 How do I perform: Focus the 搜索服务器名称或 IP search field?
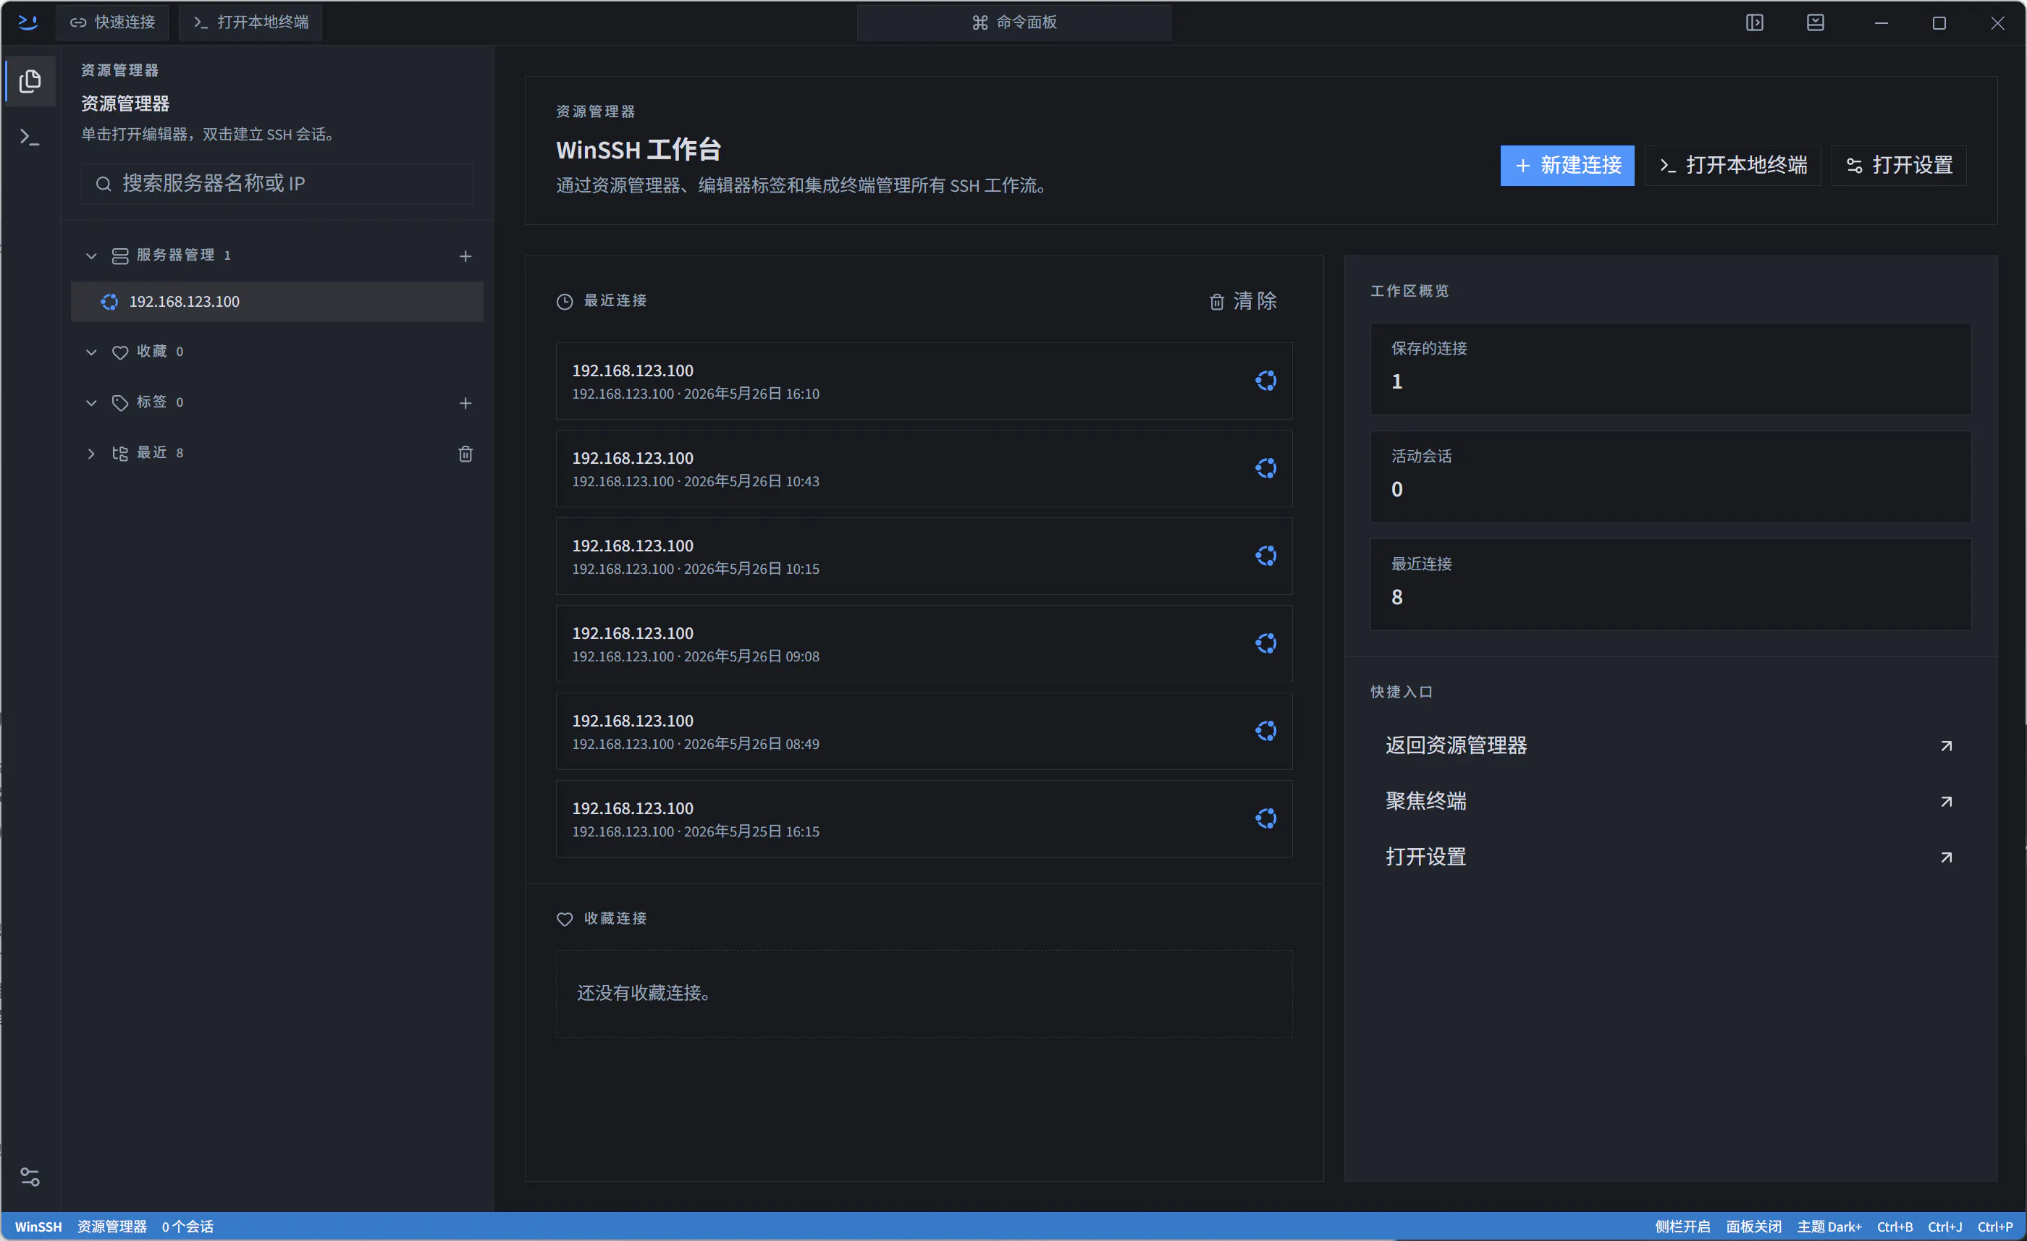click(x=277, y=183)
